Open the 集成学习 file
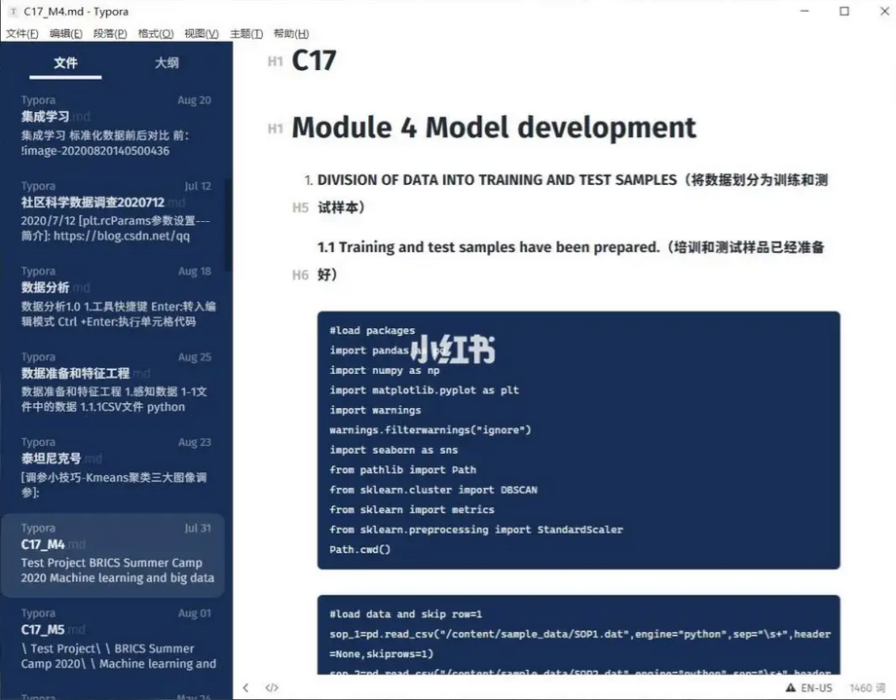The width and height of the screenshot is (896, 700). (x=116, y=126)
